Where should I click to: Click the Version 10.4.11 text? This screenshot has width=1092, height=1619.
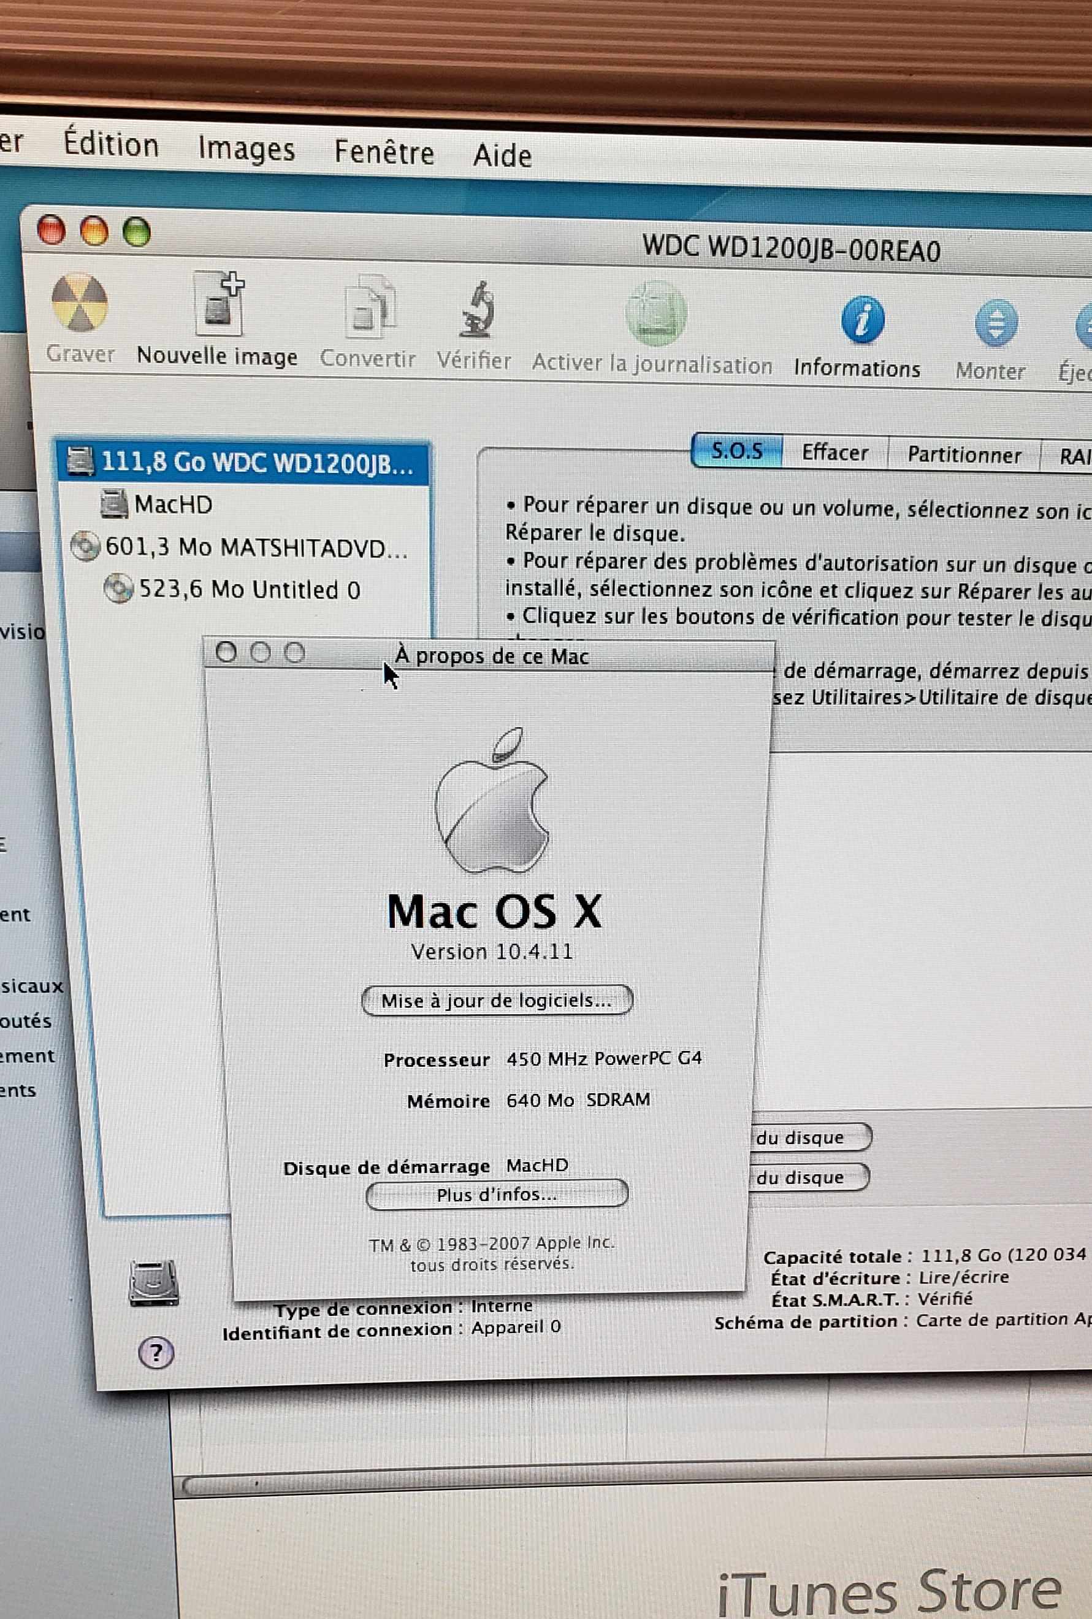pyautogui.click(x=492, y=952)
